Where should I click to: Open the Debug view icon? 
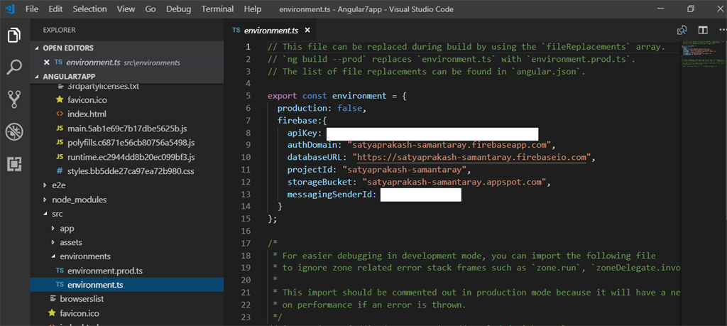coord(14,131)
